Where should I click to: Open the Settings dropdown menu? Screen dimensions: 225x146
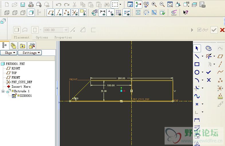pyautogui.click(x=30, y=53)
